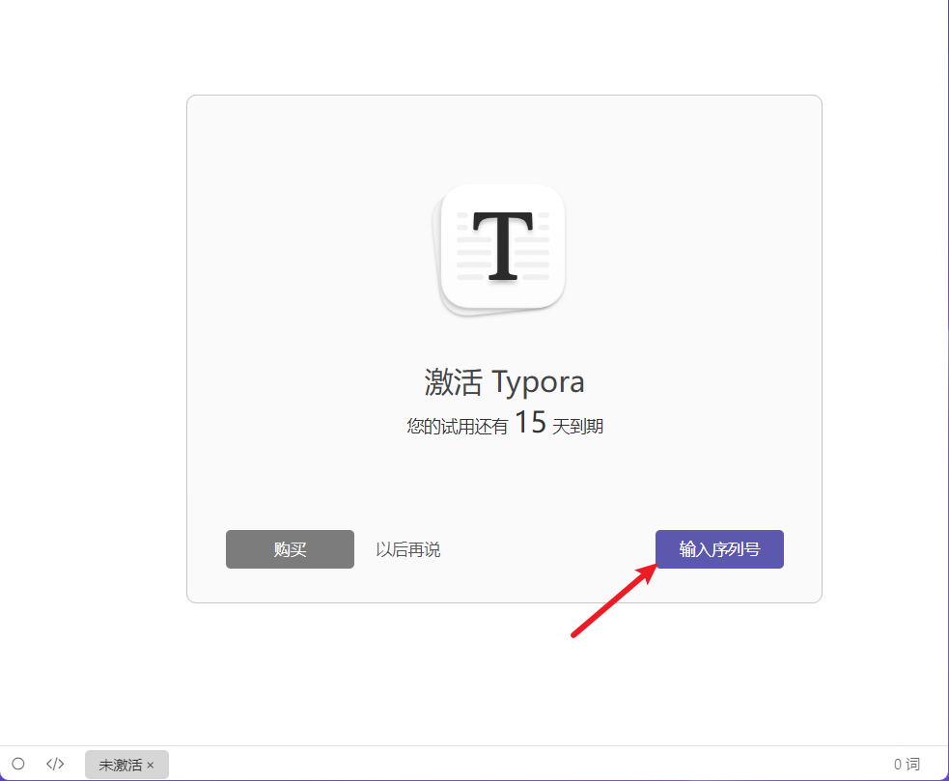This screenshot has width=949, height=781.
Task: Open word count showing 0 词
Action: click(x=906, y=765)
